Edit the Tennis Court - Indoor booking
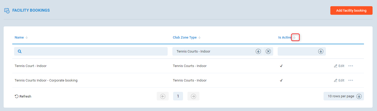Screen dimensions: 377x111 tap(339, 66)
